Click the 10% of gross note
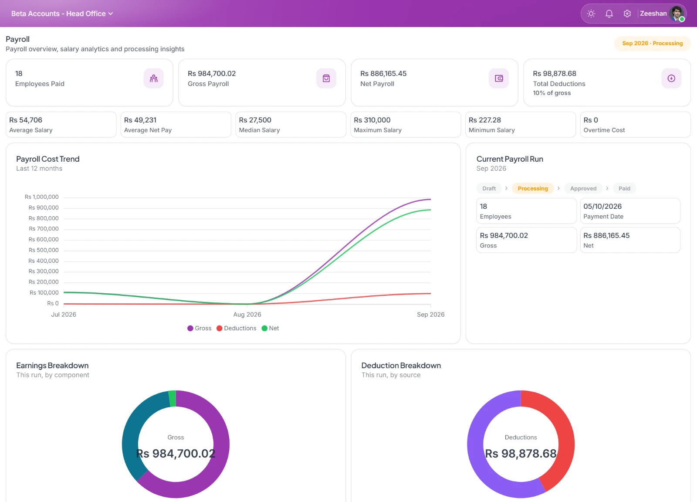Image resolution: width=697 pixels, height=502 pixels. (x=552, y=93)
